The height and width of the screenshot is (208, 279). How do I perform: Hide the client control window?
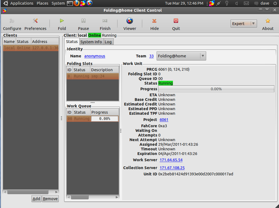pos(154,24)
